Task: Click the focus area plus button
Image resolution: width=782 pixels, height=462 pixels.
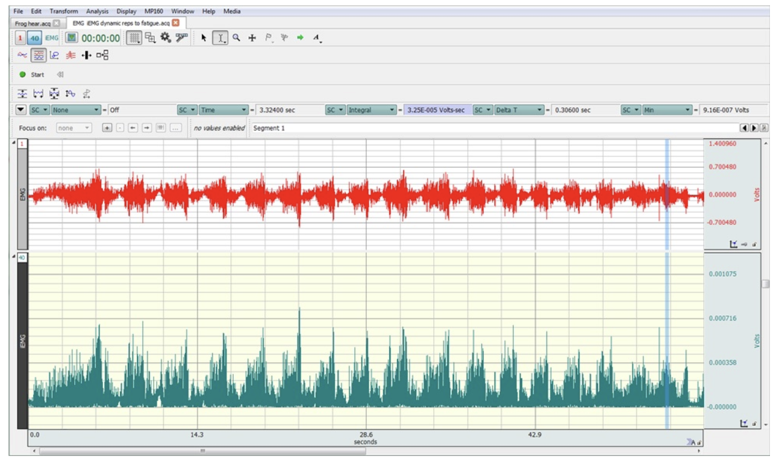Action: coord(107,128)
